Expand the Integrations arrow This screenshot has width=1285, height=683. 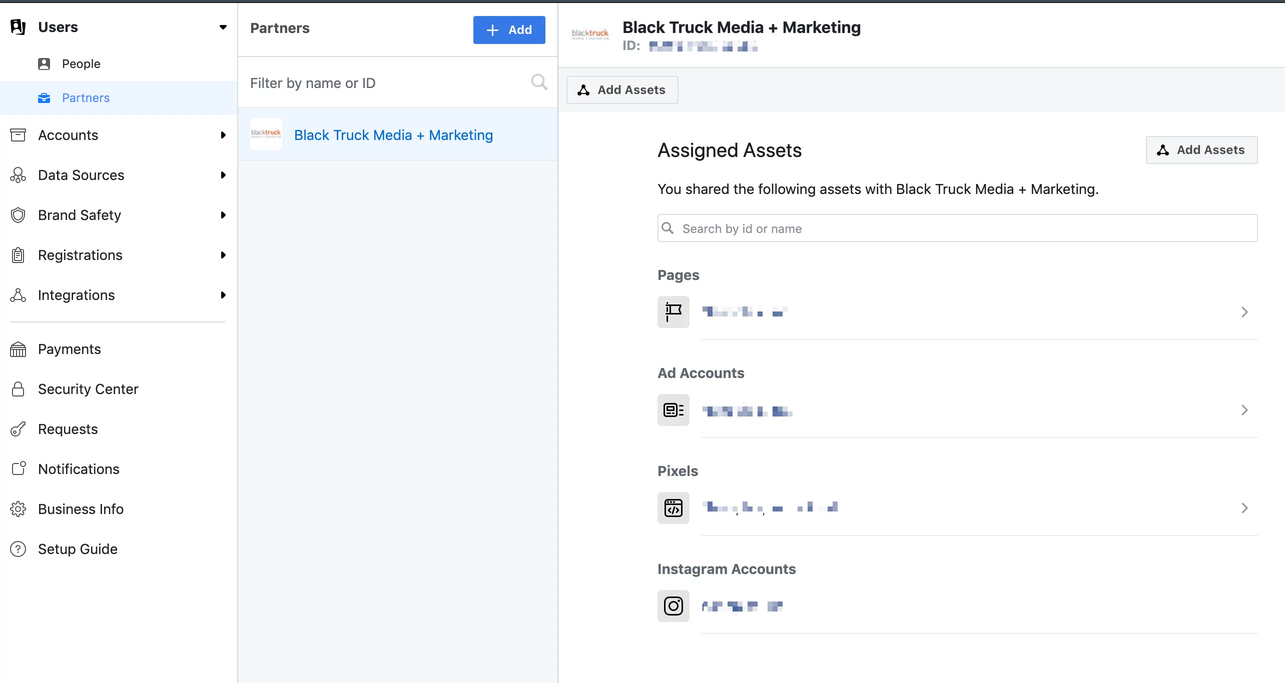point(223,295)
